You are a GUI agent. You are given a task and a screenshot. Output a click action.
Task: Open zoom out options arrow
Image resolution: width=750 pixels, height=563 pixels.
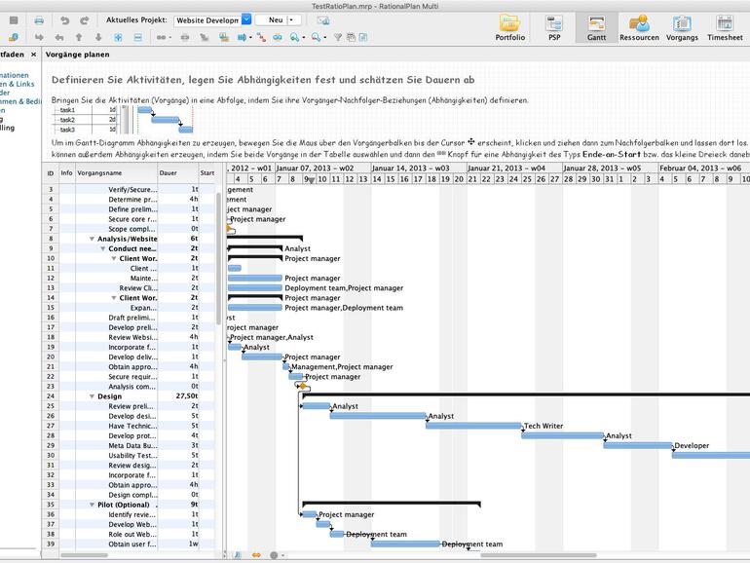(x=324, y=37)
